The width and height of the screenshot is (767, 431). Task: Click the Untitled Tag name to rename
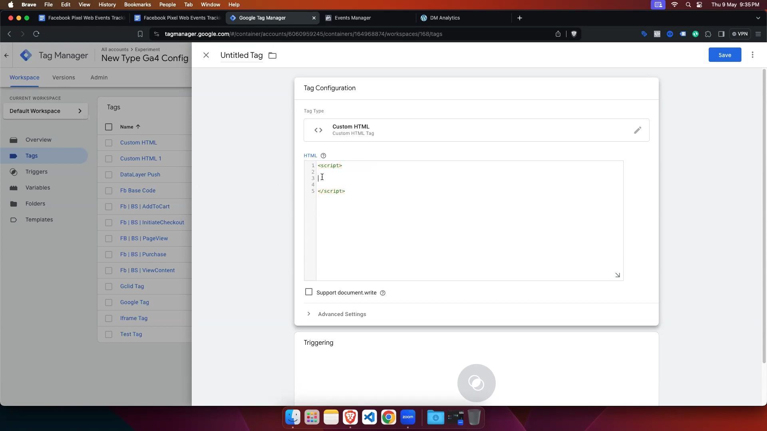pos(241,55)
